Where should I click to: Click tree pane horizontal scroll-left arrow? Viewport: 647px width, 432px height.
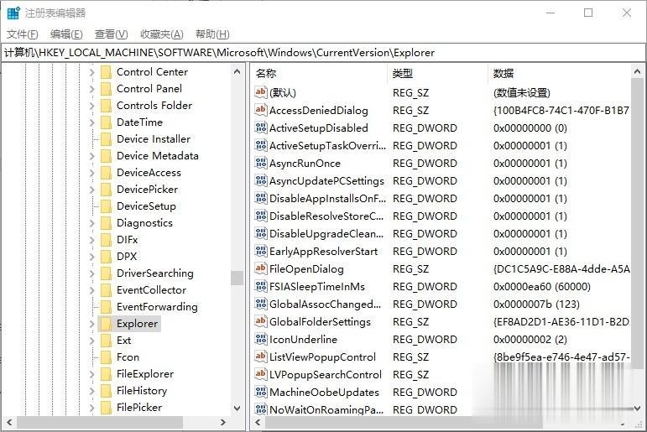tap(9, 422)
